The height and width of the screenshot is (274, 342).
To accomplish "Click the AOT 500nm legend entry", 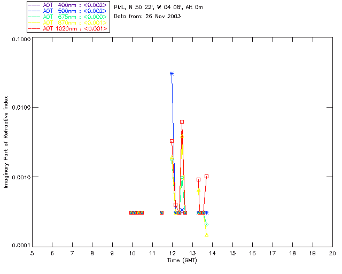I will pyautogui.click(x=67, y=11).
